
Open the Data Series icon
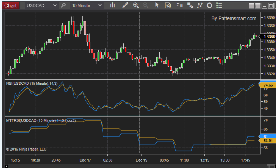190,5
